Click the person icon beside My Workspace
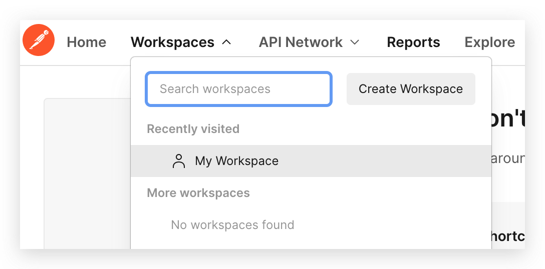The image size is (545, 269). tap(178, 161)
